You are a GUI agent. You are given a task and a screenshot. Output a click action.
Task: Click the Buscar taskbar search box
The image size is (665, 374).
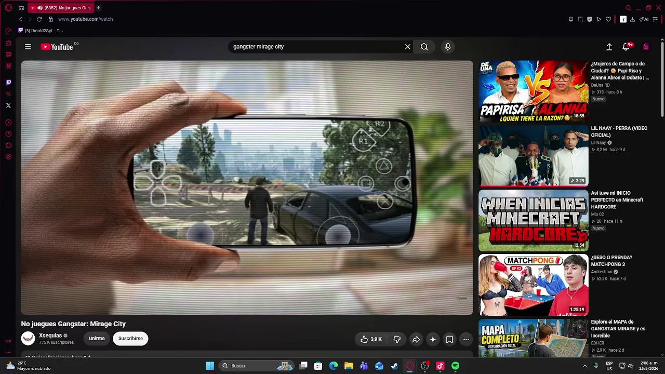(x=256, y=366)
